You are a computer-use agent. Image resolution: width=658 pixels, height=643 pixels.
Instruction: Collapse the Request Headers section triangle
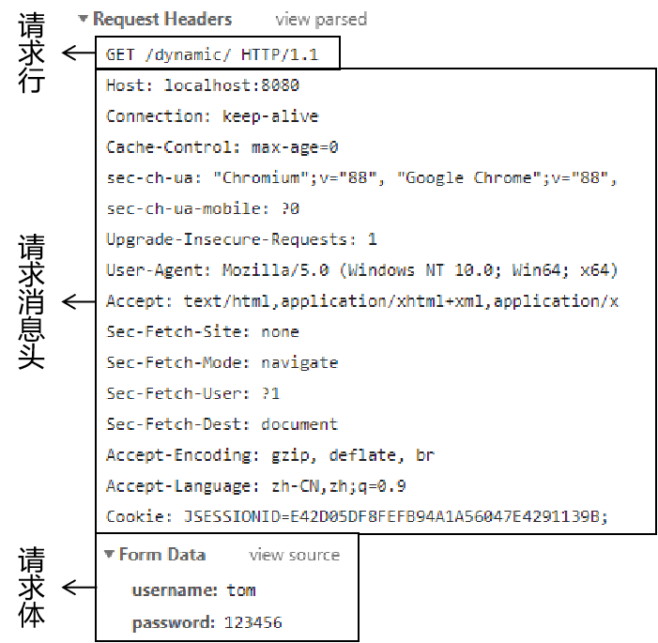tap(84, 19)
